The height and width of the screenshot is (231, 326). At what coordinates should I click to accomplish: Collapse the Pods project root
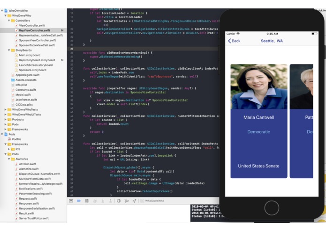2,134
